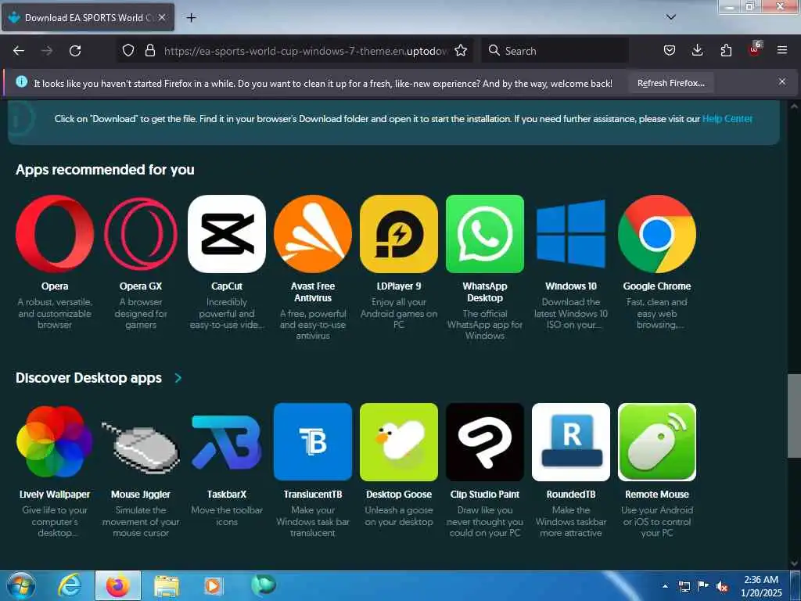Dismiss the Firefox refresh notification bar
This screenshot has height=601, width=801.
click(x=782, y=81)
